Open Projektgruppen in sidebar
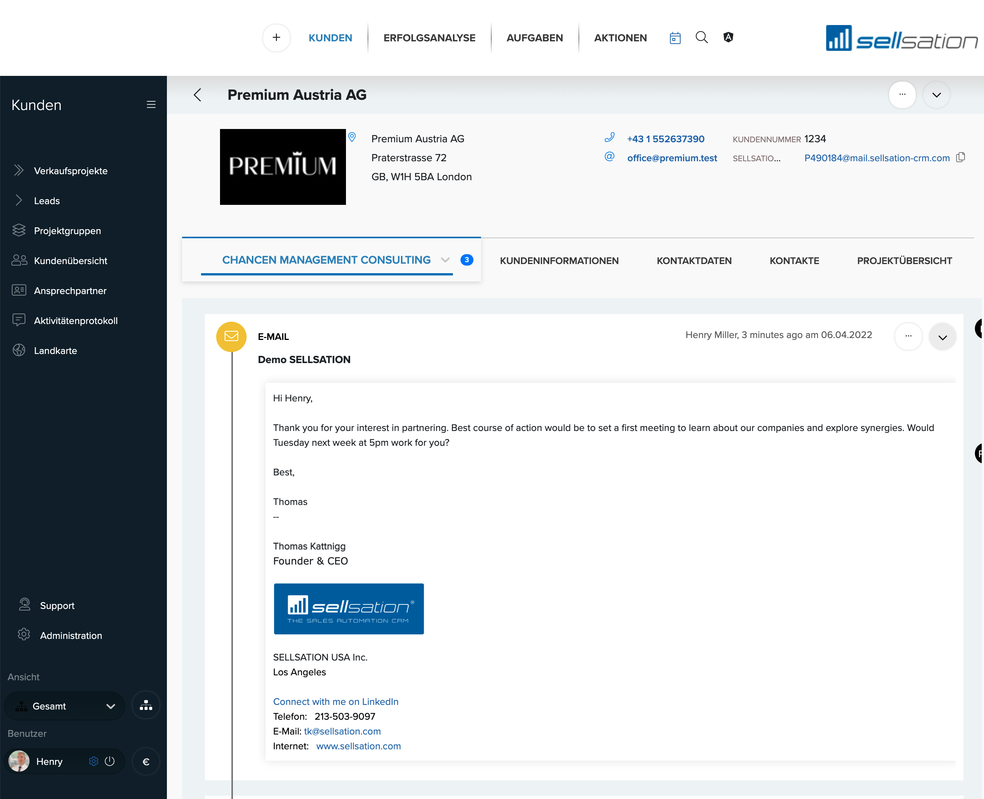This screenshot has height=799, width=984. click(x=67, y=231)
